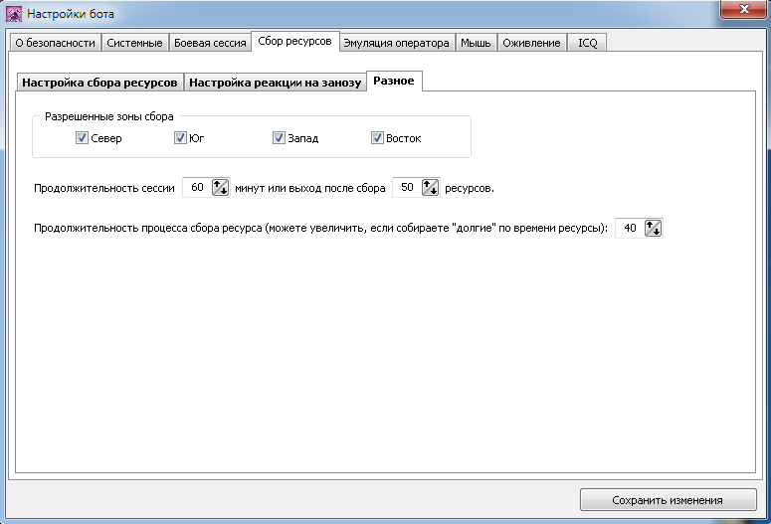Close the Настройки бота window
This screenshot has width=771, height=524.
[743, 9]
